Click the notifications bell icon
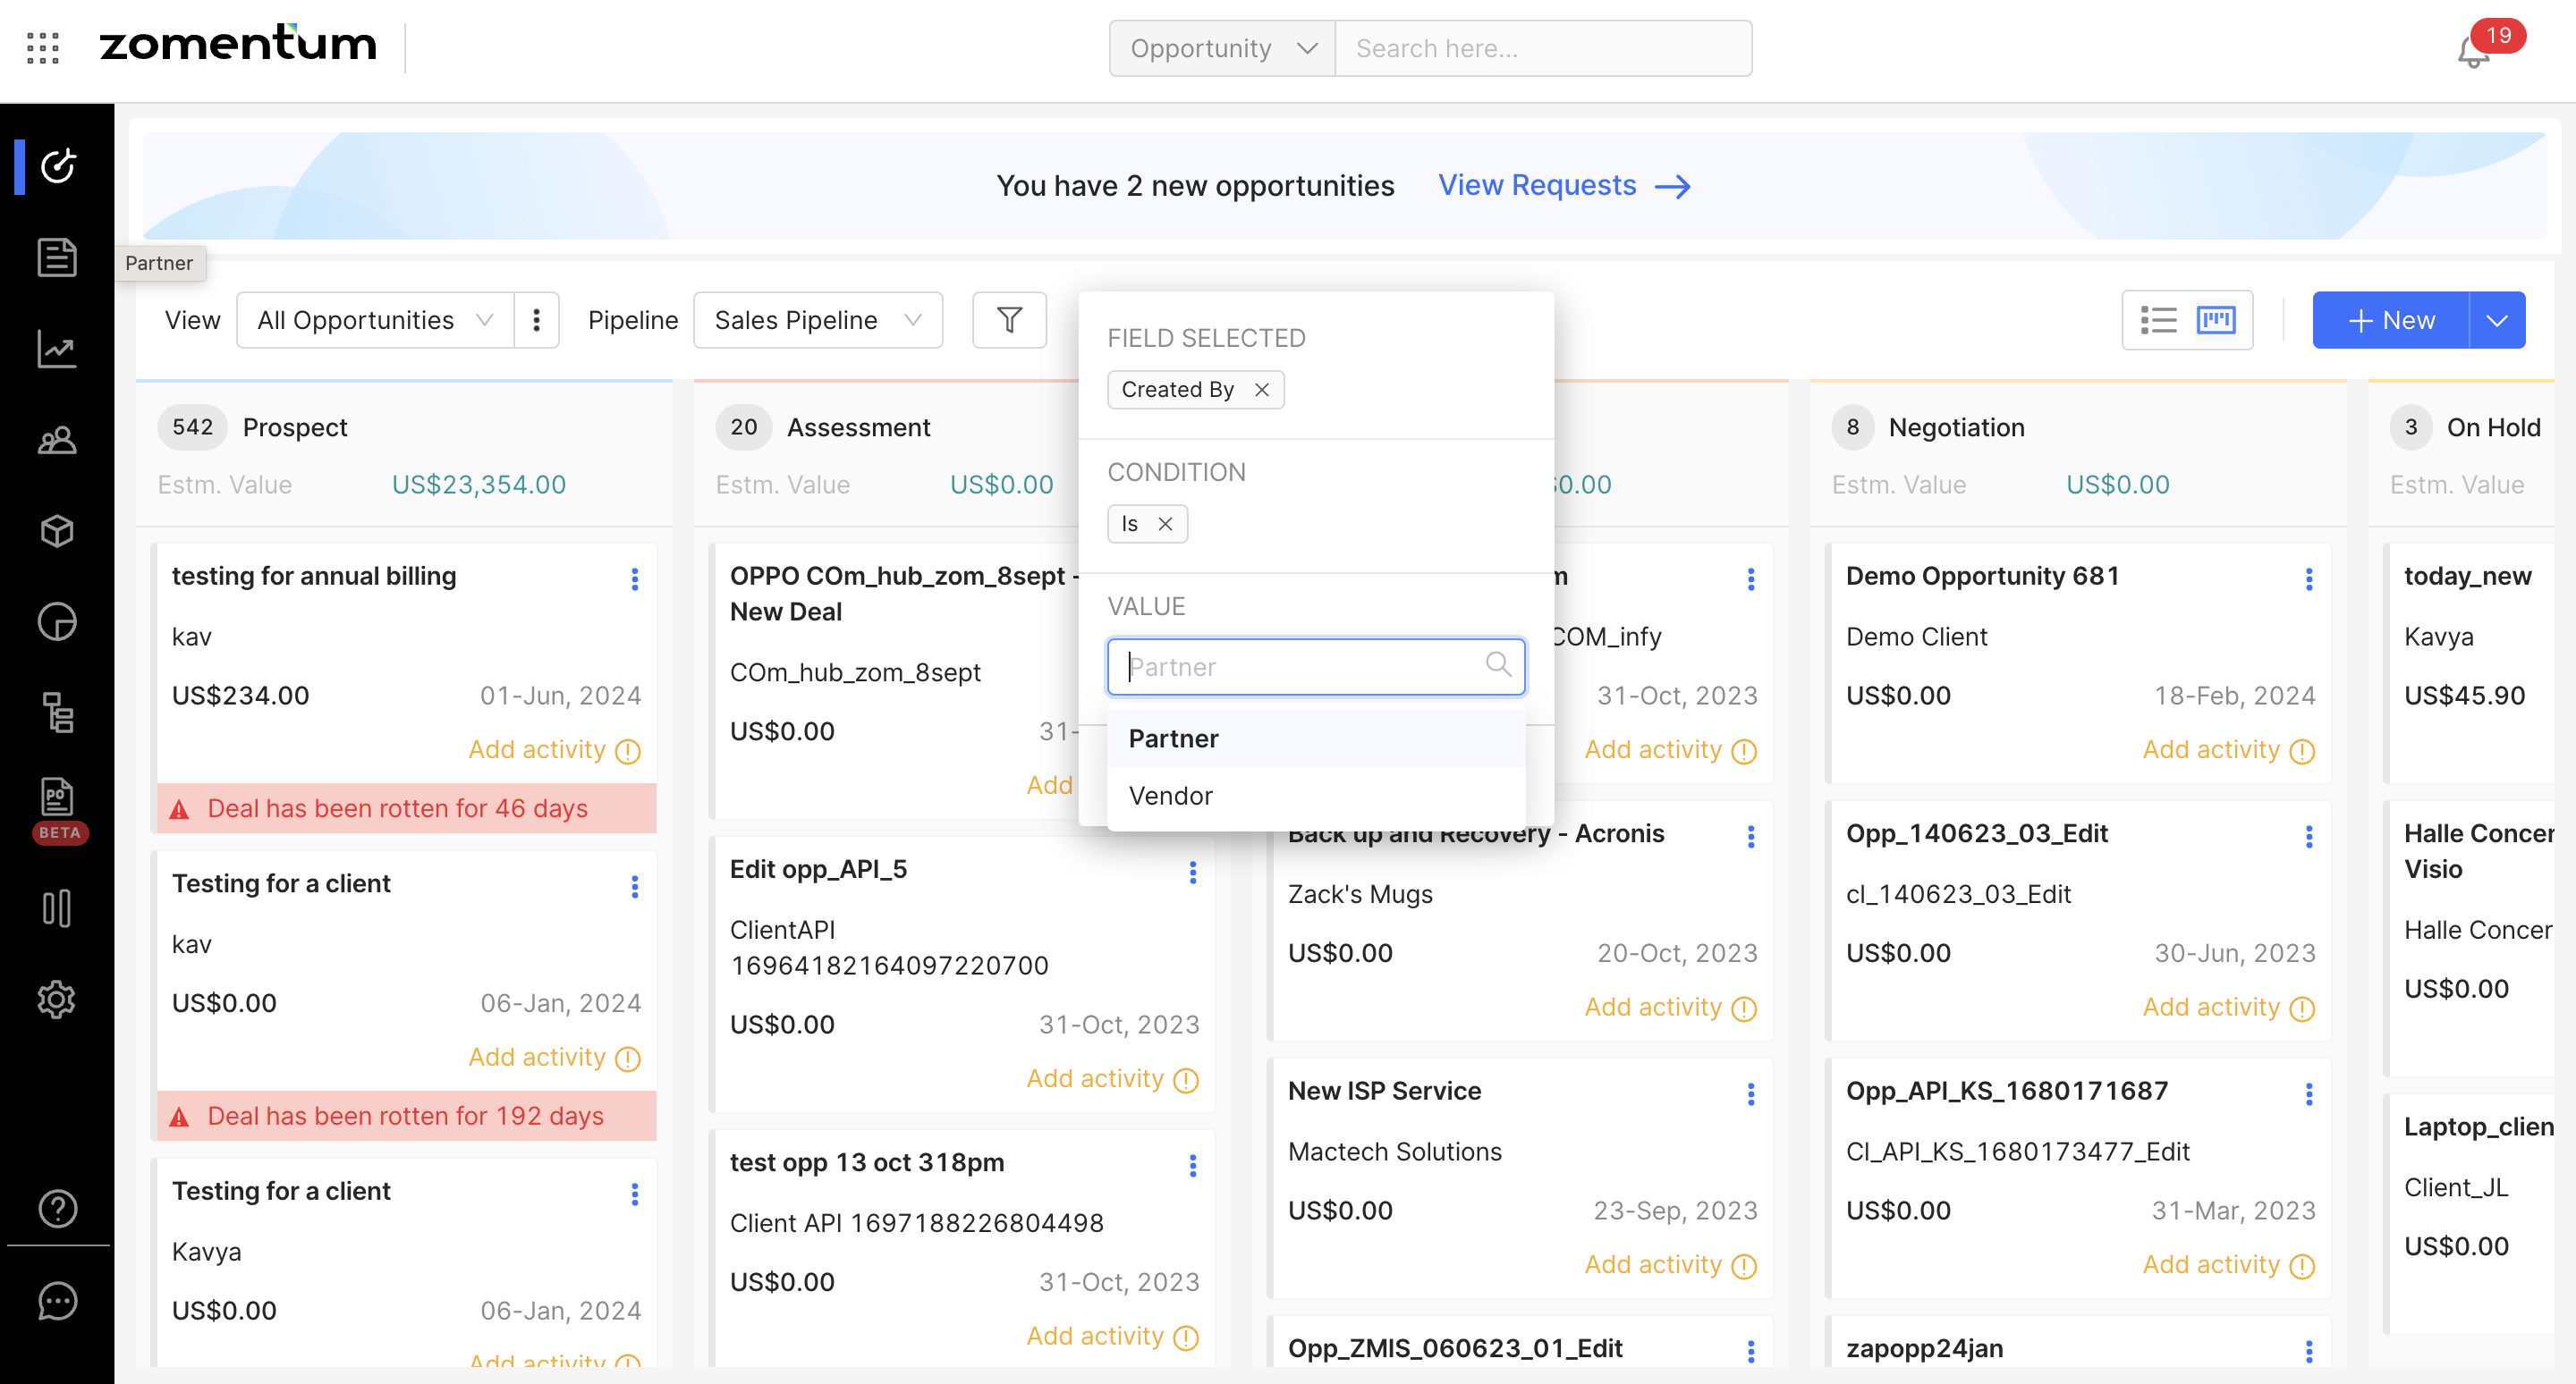Image resolution: width=2576 pixels, height=1384 pixels. click(x=2473, y=51)
